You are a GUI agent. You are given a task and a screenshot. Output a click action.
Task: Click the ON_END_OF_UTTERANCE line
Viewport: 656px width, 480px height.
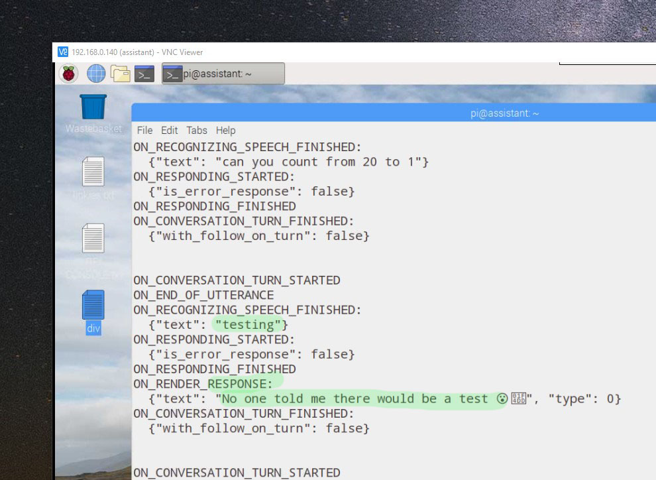coord(203,295)
